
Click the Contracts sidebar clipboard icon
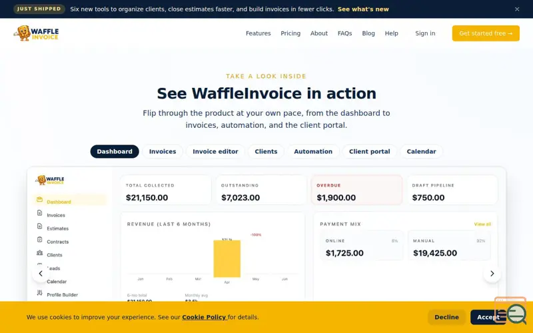pyautogui.click(x=39, y=240)
